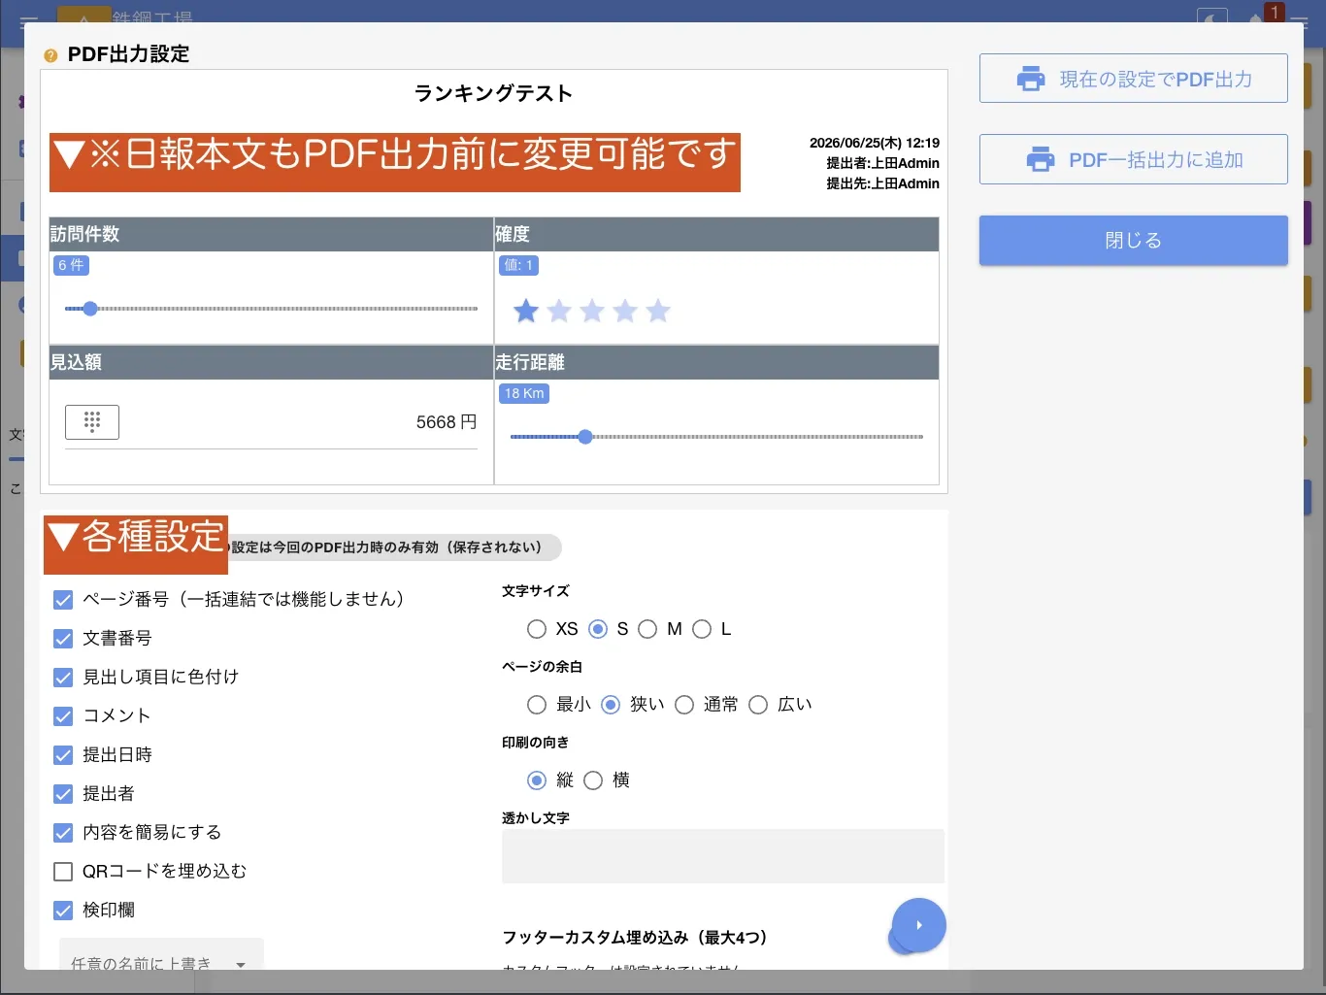
Task: Toggle the 提出日時 checkbox
Action: tap(63, 755)
